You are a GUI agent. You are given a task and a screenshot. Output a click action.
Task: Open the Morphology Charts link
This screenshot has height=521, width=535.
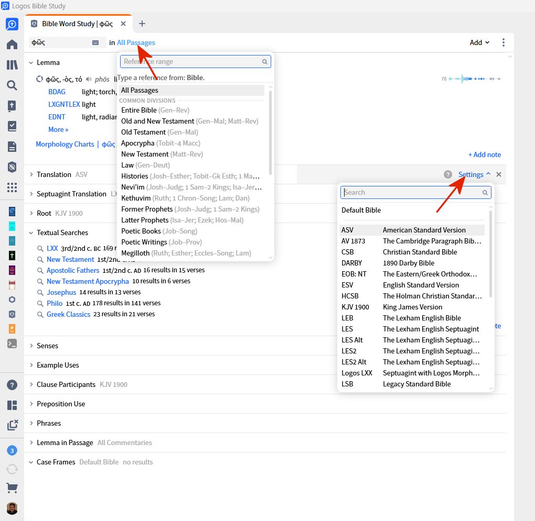click(65, 145)
